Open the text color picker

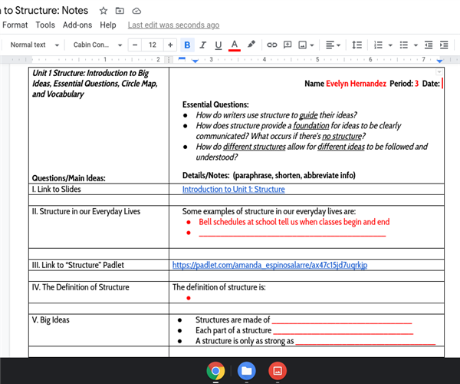point(235,45)
